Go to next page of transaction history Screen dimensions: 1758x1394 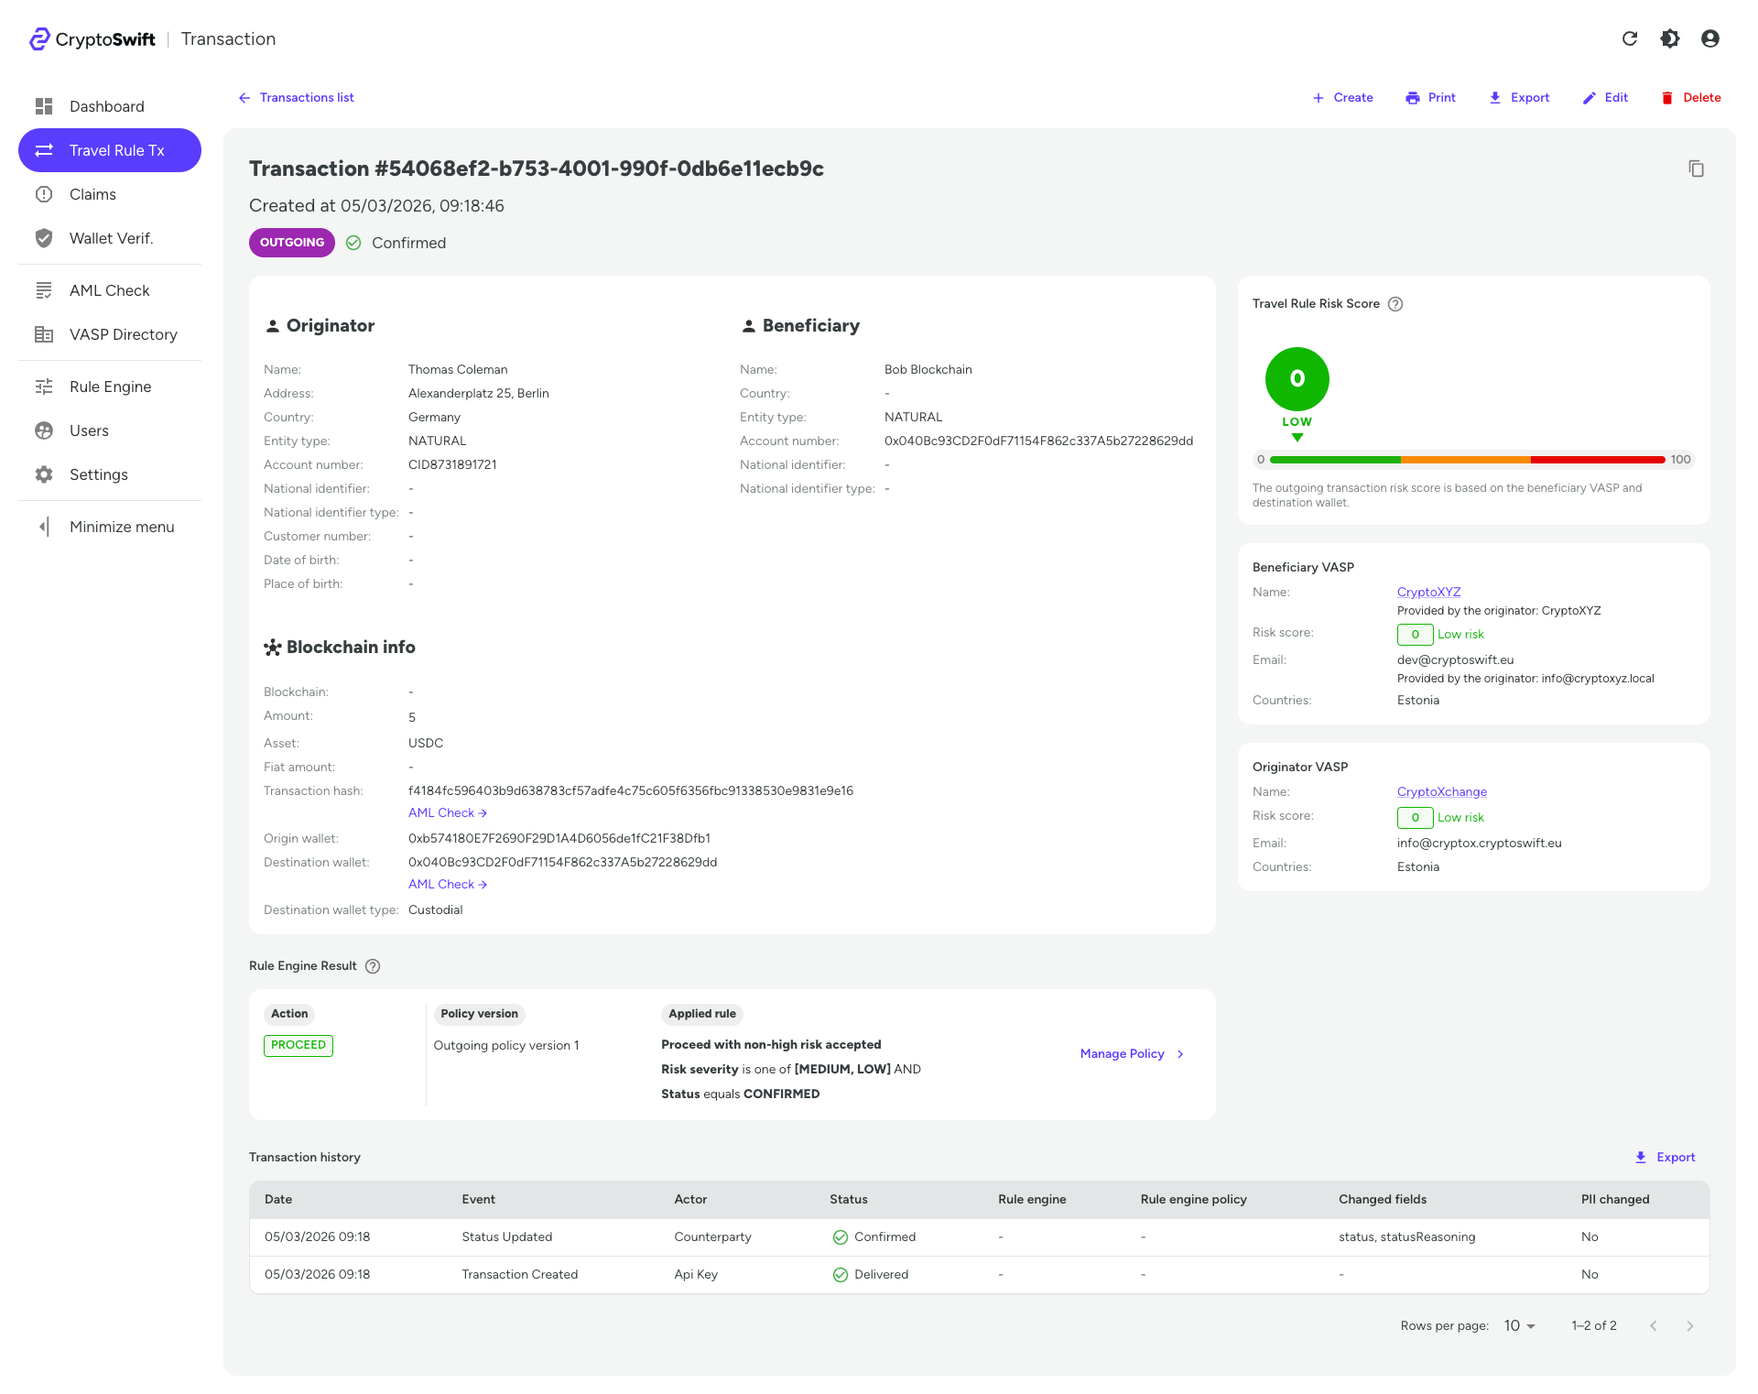pos(1689,1325)
